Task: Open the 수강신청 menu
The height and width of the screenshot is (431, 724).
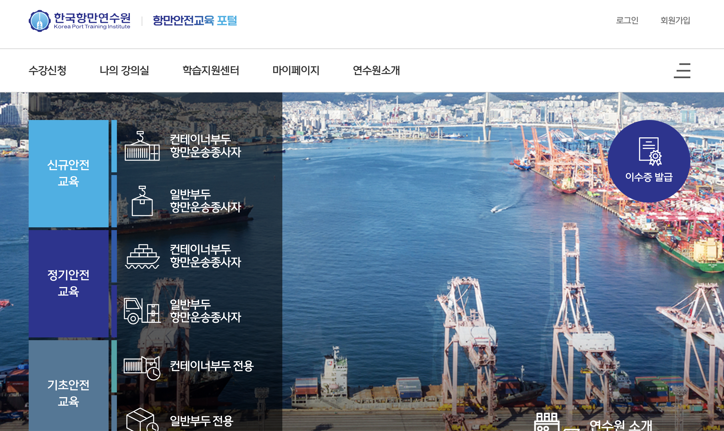Action: tap(47, 70)
